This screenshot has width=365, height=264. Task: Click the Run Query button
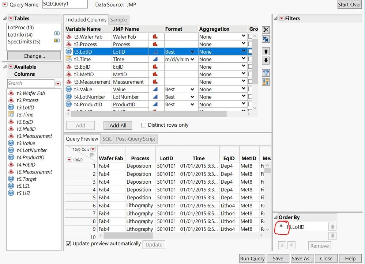coord(252,259)
